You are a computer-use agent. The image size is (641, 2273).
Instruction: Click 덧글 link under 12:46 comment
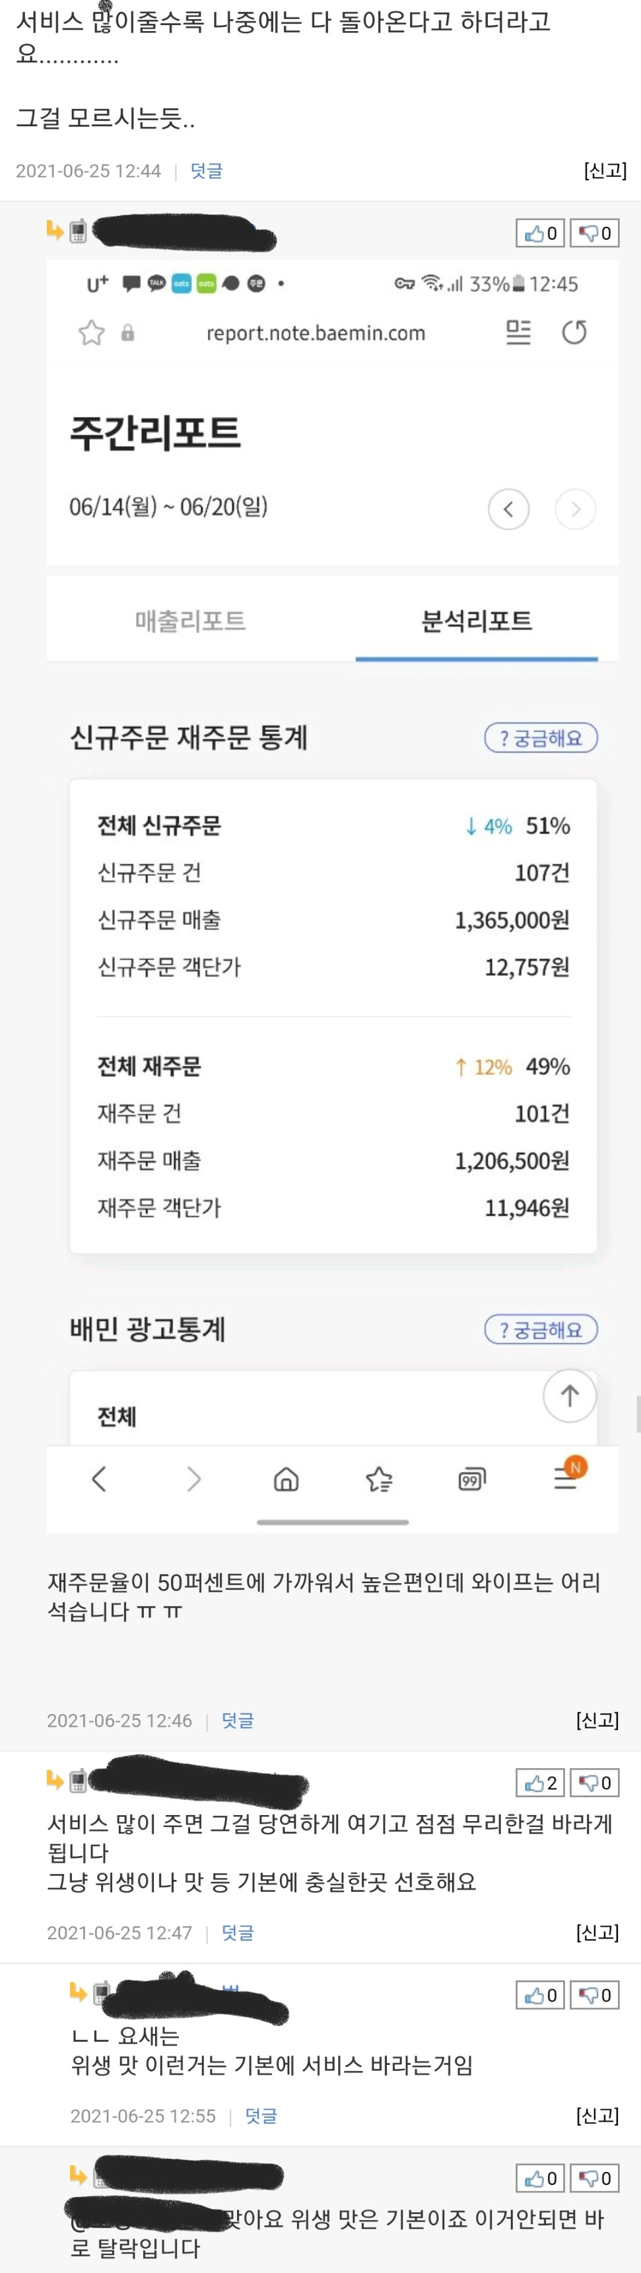click(x=237, y=1720)
